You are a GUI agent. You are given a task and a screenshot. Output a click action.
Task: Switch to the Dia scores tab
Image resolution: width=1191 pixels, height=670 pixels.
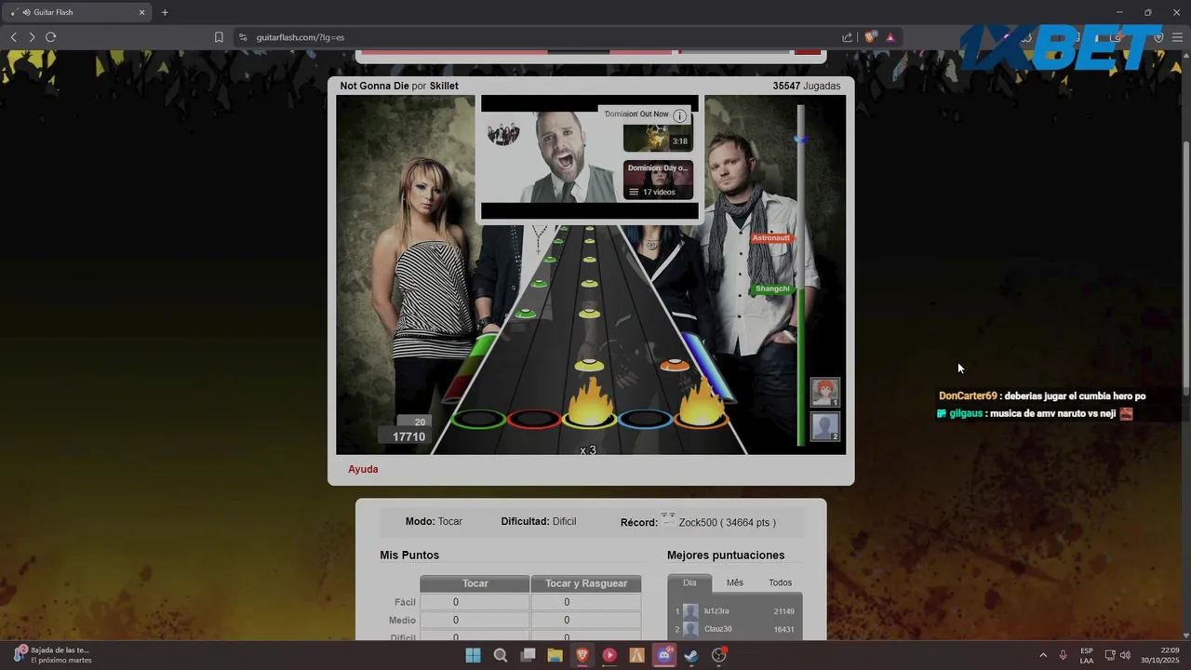click(689, 583)
